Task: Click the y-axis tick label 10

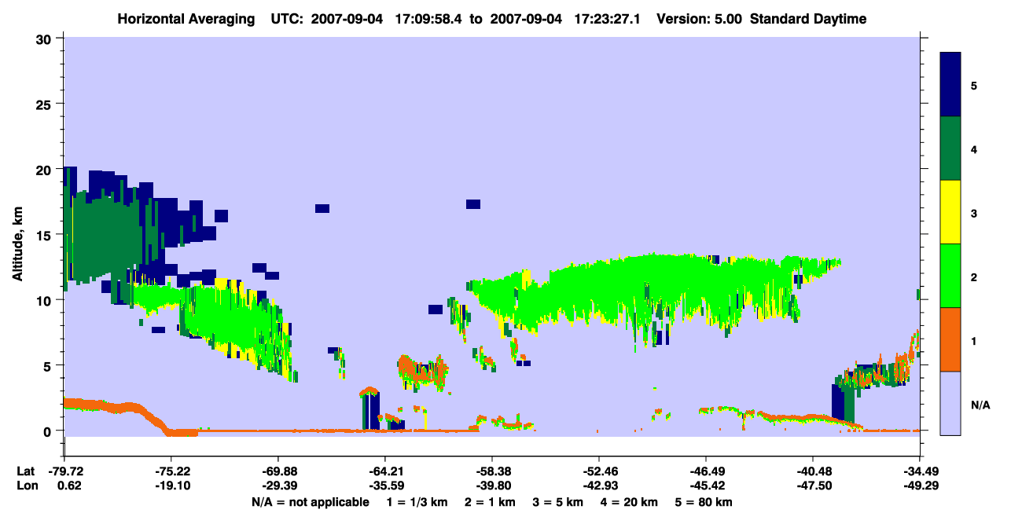Action: coord(46,300)
